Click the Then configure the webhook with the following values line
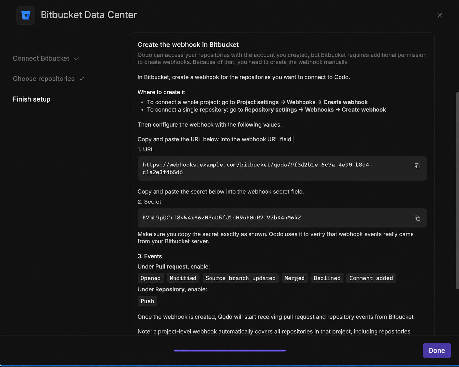Screen dimensions: 459x367 (x=210, y=125)
